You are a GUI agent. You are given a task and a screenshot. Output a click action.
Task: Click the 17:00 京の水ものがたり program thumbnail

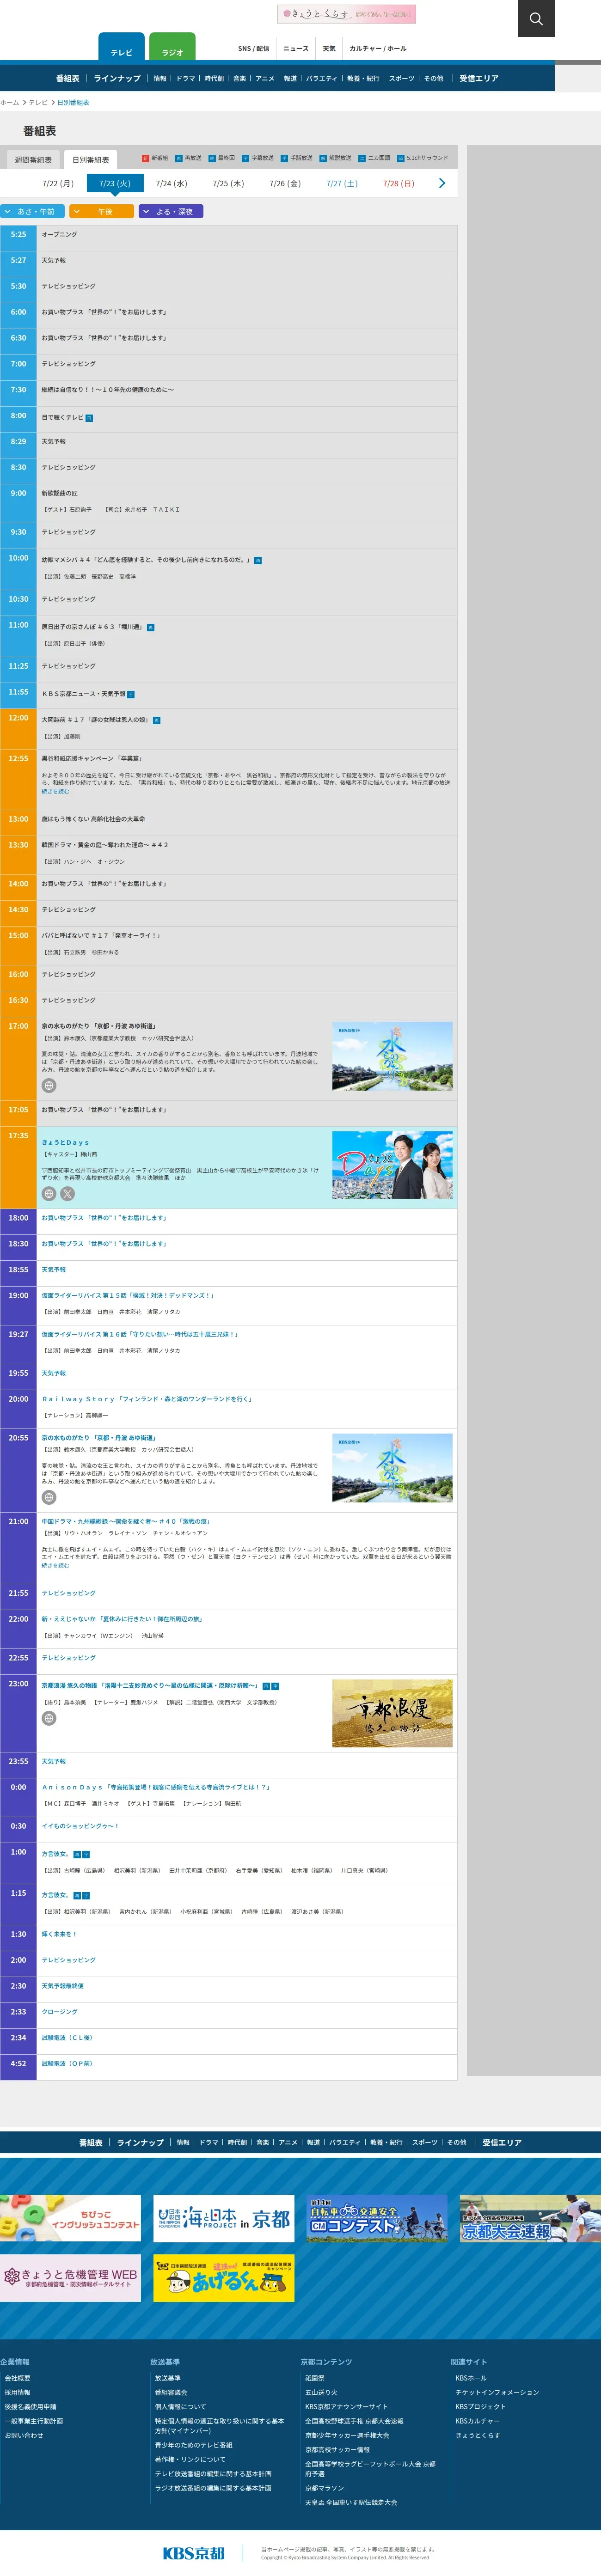[x=392, y=1056]
